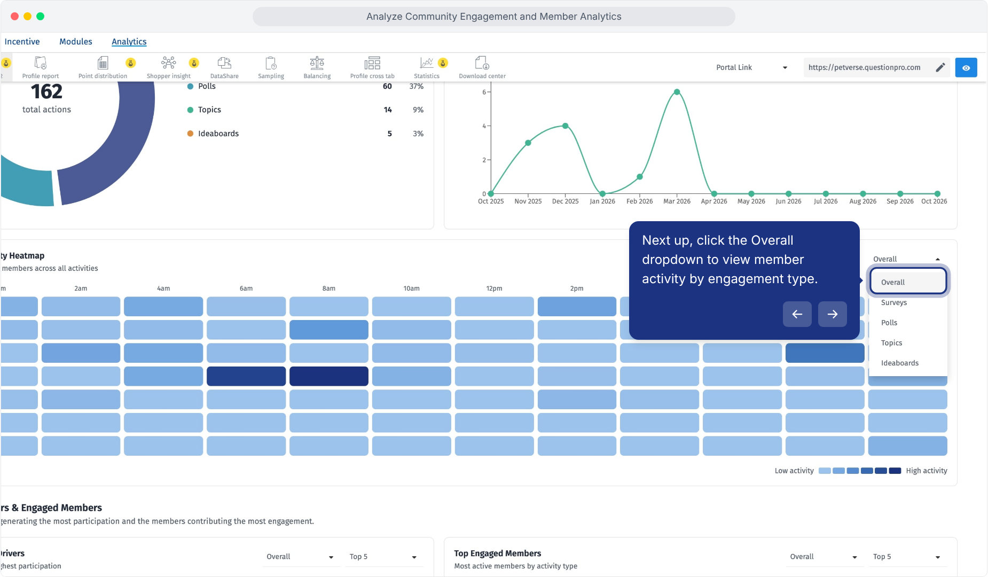This screenshot has height=577, width=988.
Task: Open the DataShare tool
Action: click(x=224, y=67)
